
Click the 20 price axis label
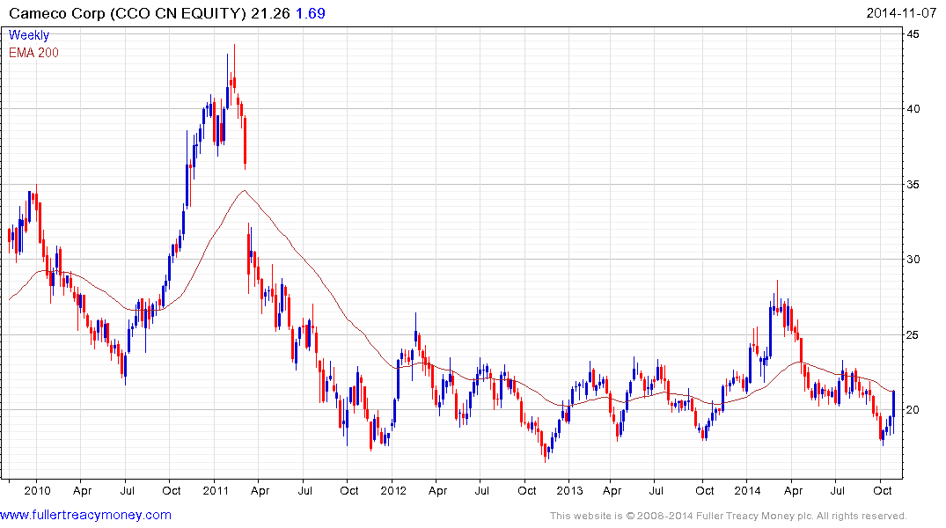tap(913, 410)
